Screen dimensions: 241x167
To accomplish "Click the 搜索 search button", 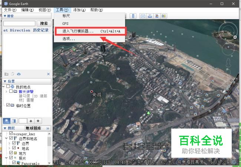I will click(x=44, y=23).
